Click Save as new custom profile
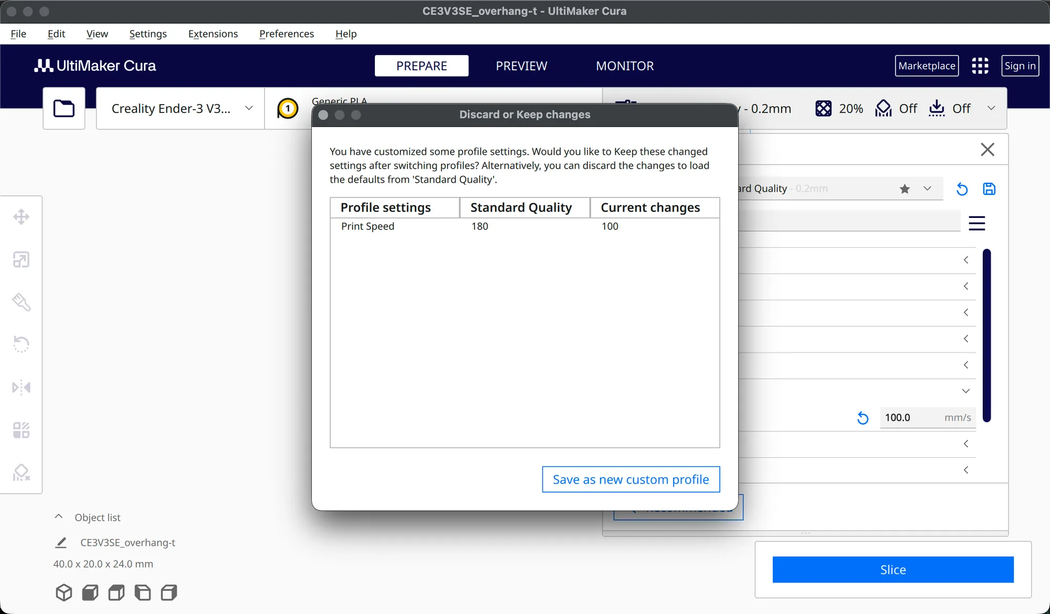 (x=631, y=480)
